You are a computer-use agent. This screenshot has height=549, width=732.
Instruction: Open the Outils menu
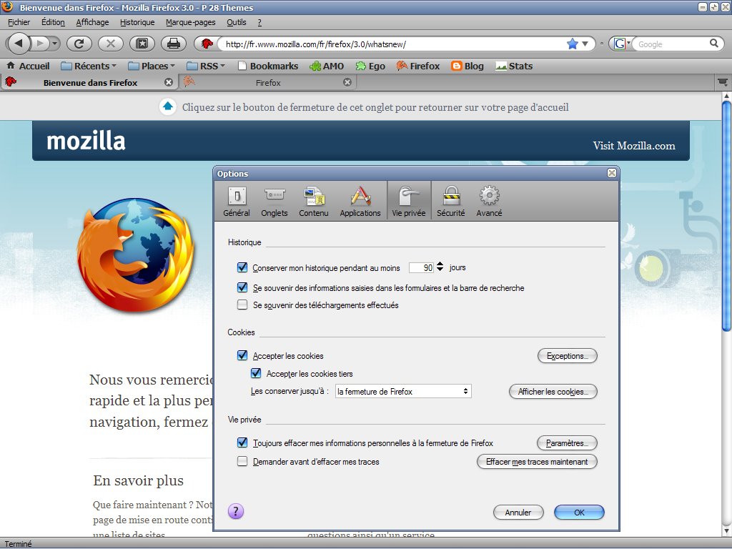(236, 22)
